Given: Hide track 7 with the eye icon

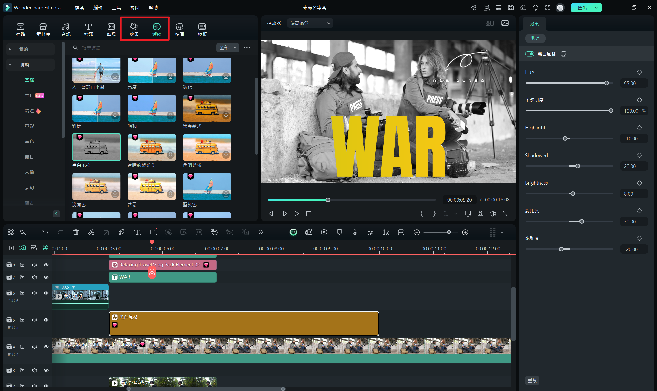Looking at the screenshot, I should (x=46, y=277).
